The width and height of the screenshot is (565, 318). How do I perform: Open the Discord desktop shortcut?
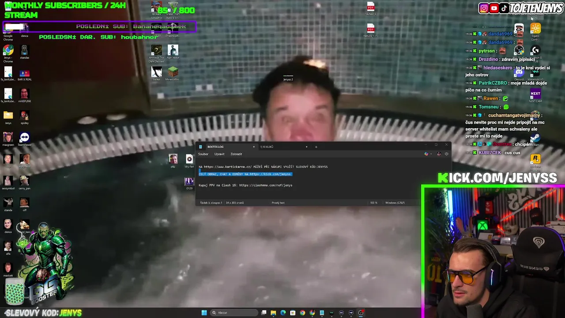pyautogui.click(x=519, y=74)
